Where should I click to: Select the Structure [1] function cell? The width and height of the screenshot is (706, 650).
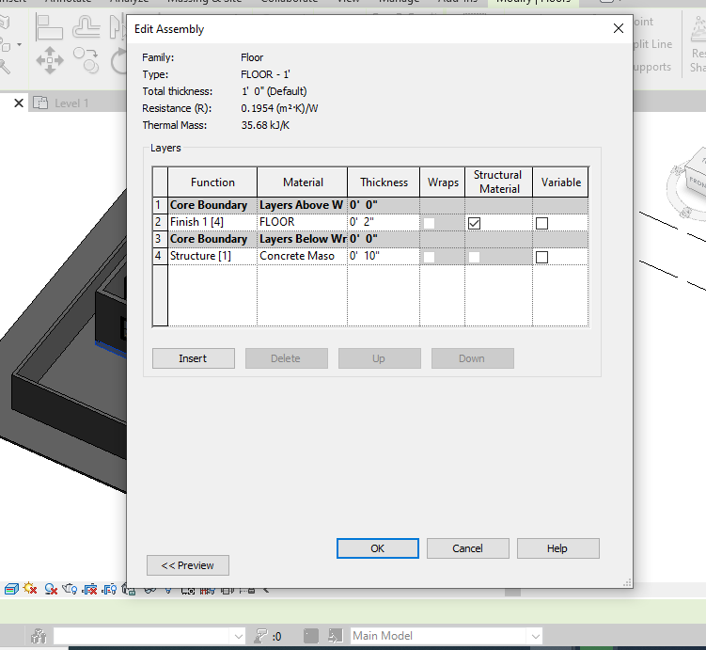pos(212,256)
